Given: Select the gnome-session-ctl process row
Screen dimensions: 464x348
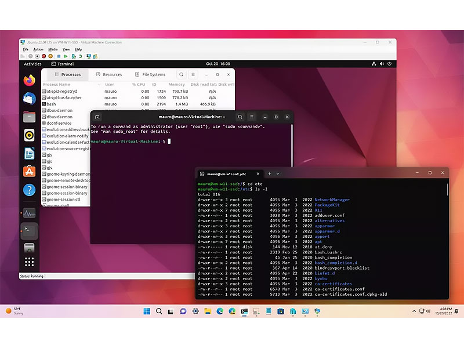Looking at the screenshot, I should click(x=66, y=200).
